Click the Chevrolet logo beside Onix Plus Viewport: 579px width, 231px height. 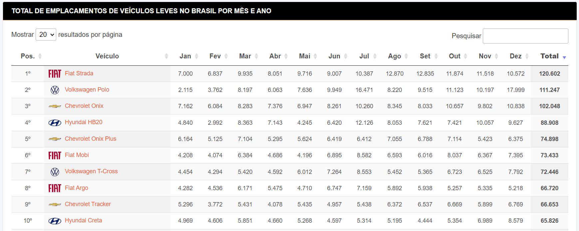(x=55, y=139)
